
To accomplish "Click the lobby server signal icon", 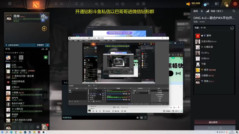I will tap(207, 11).
